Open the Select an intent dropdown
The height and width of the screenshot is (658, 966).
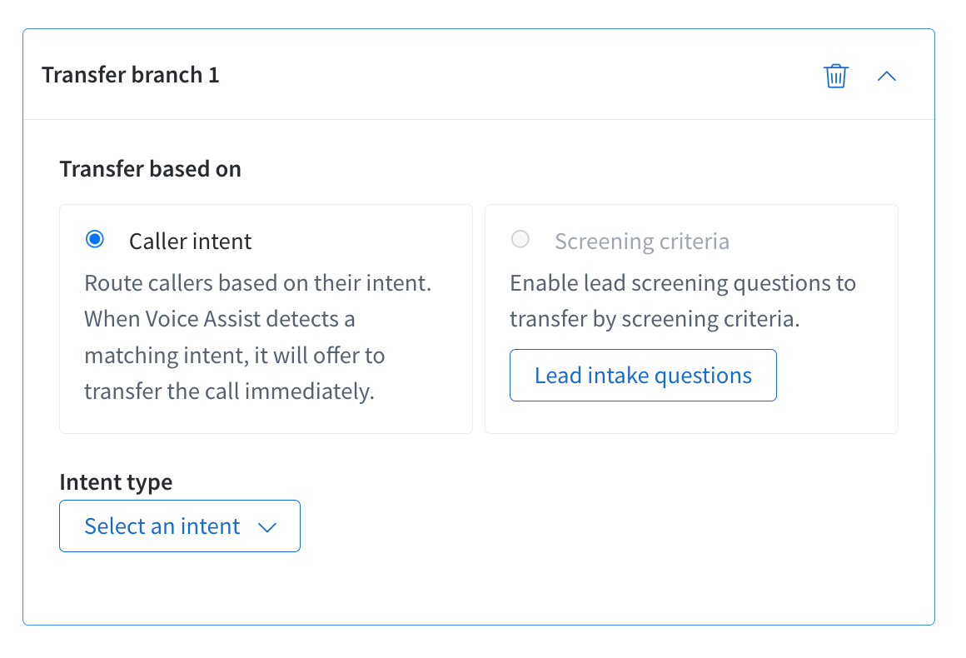pos(180,526)
